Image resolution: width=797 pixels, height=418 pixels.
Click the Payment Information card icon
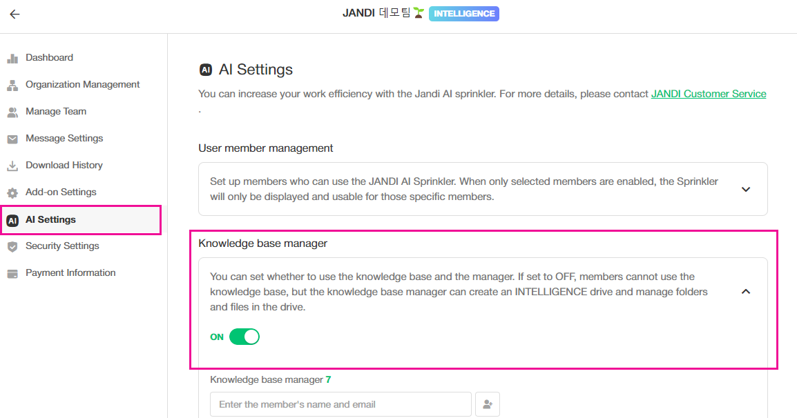point(12,273)
